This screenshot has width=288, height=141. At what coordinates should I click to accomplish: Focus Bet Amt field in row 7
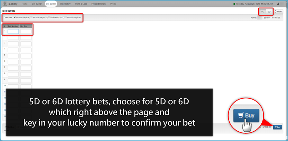pos(26,68)
